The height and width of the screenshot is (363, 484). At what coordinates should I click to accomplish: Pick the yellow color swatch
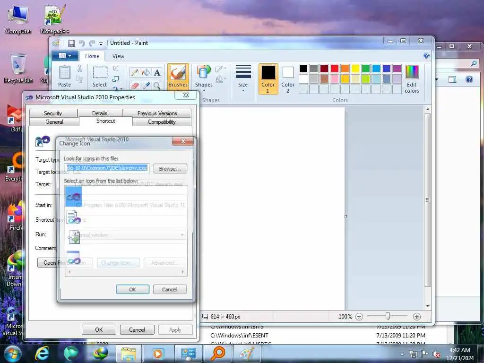(355, 69)
